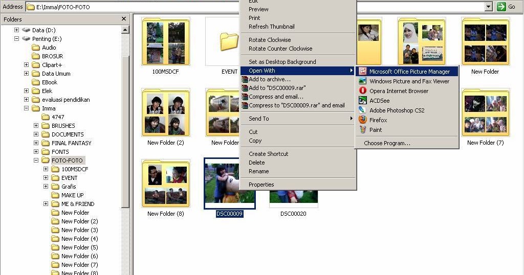Select Data (D:) drive icon in tree
524x275 pixels.
pos(26,30)
